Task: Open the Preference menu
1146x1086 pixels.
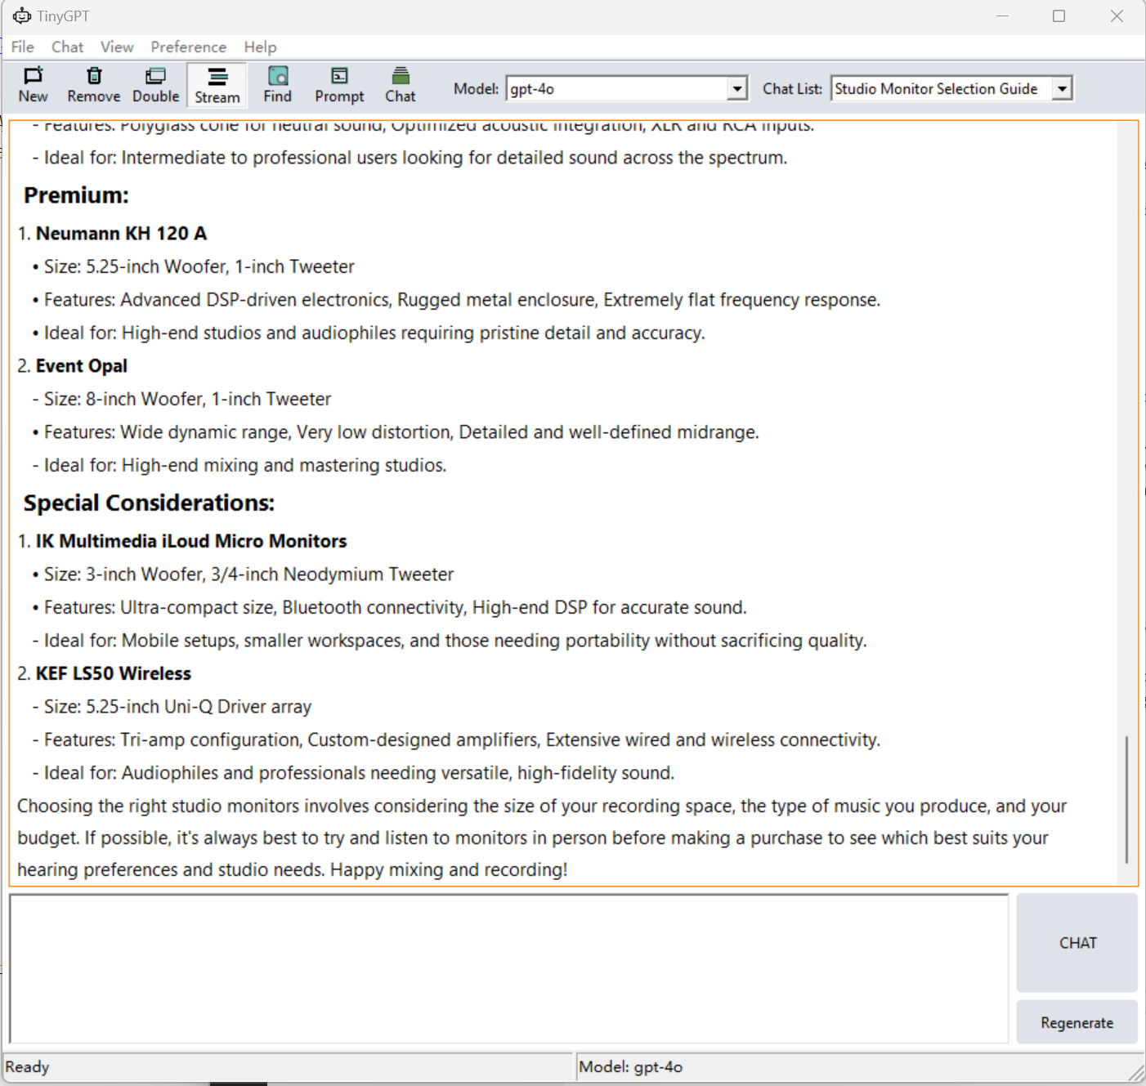Action: 188,47
